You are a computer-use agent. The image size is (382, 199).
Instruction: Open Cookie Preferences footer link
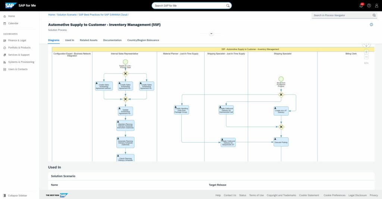click(334, 195)
